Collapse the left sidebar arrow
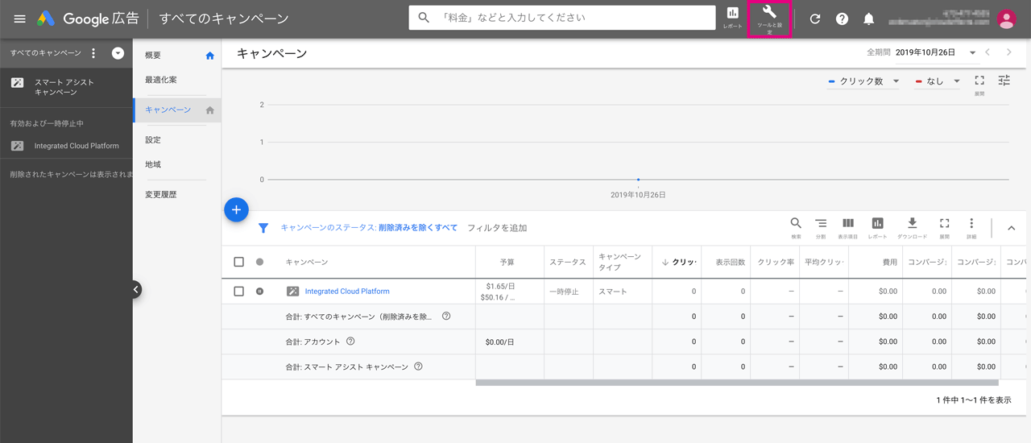Viewport: 1031px width, 443px height. [135, 289]
